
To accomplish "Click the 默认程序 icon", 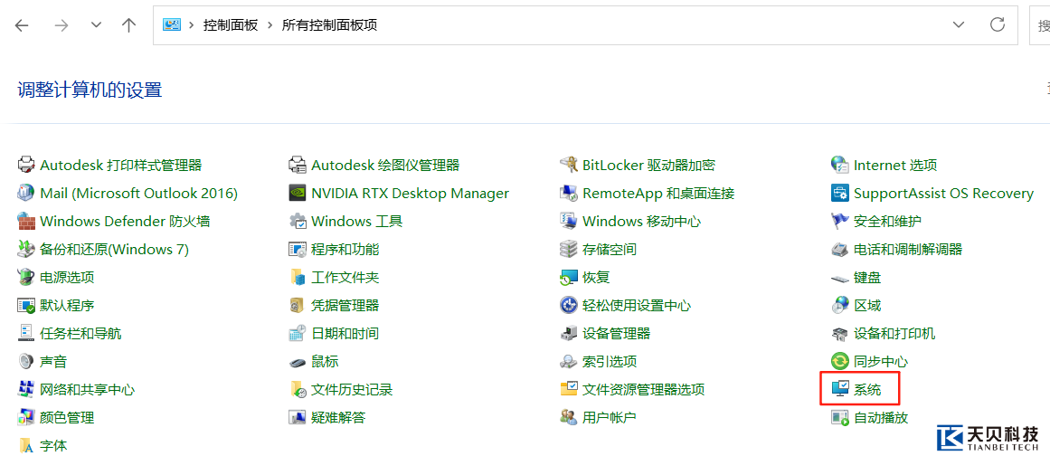I will [25, 306].
